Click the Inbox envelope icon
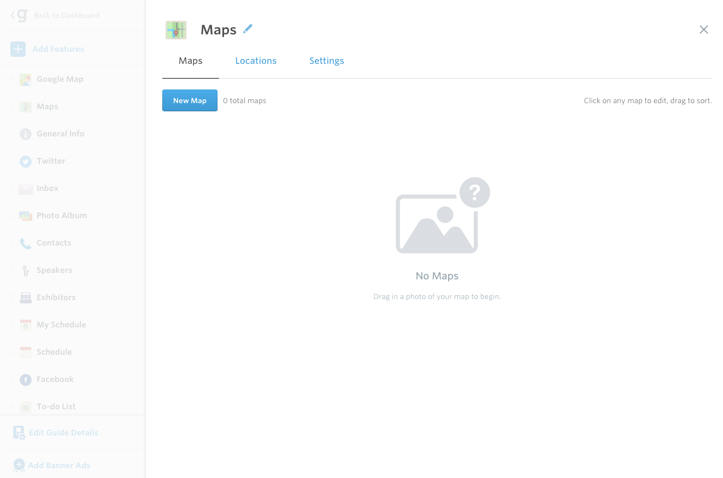Viewport: 723px width, 478px height. [x=26, y=189]
